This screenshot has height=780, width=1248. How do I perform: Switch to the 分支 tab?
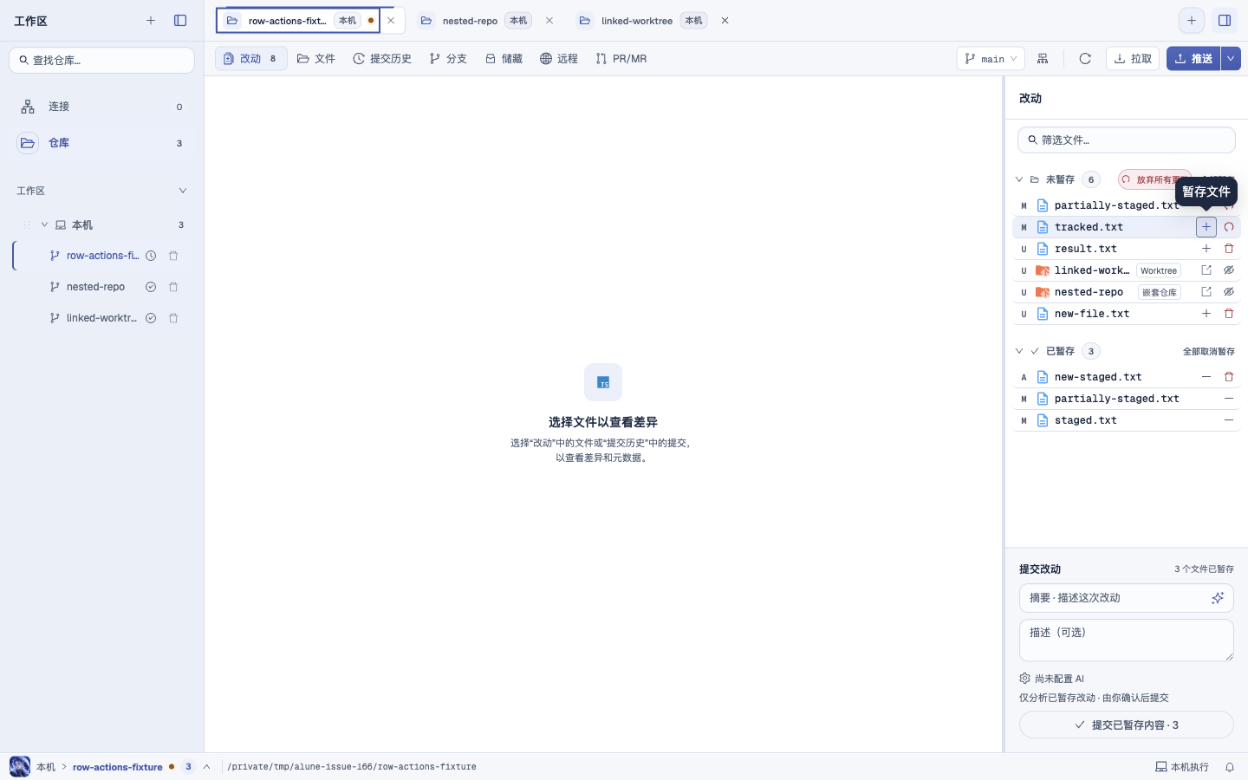(x=448, y=59)
